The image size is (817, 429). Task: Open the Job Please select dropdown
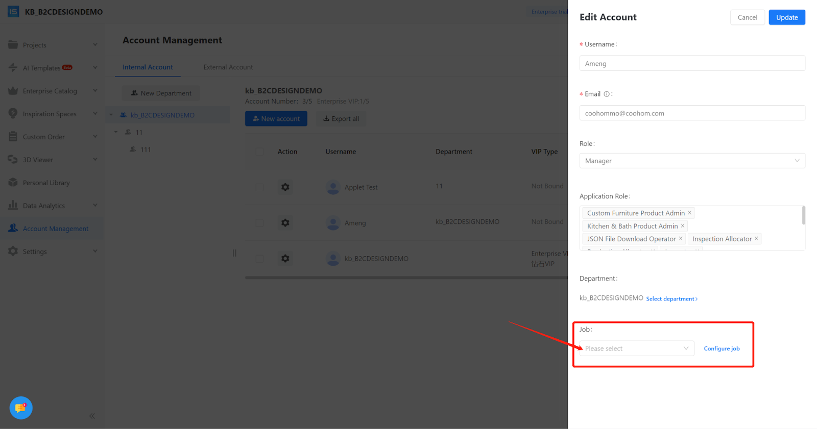click(636, 348)
